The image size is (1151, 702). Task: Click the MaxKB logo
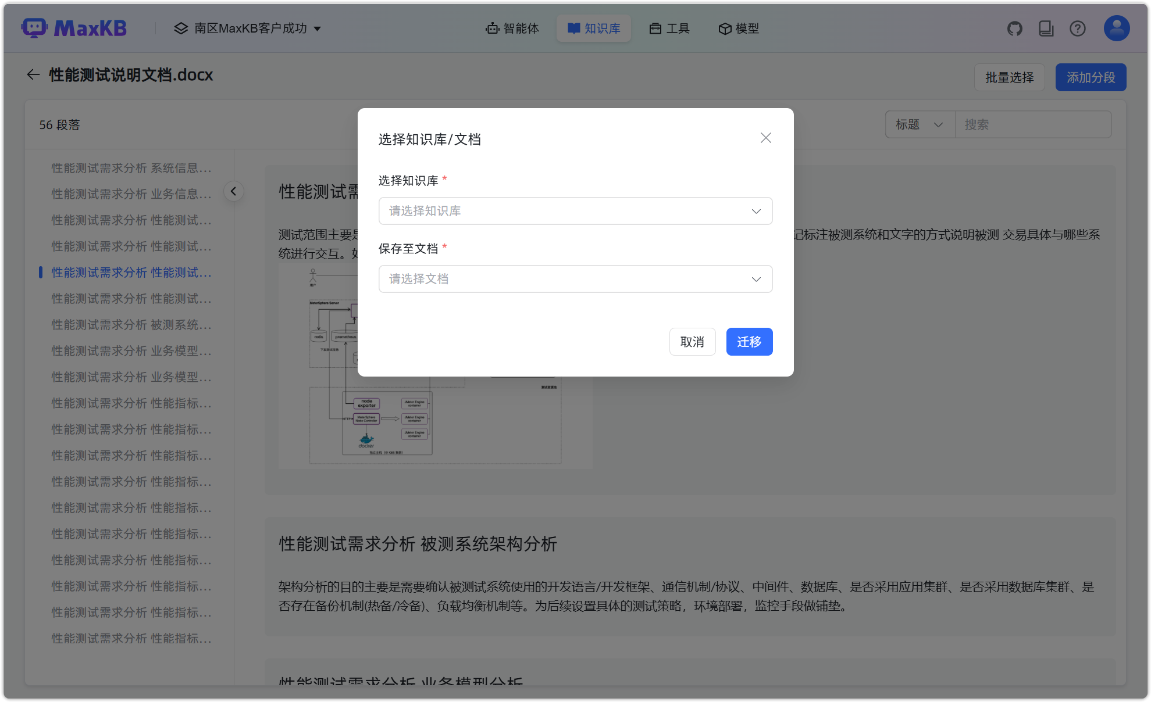tap(74, 27)
